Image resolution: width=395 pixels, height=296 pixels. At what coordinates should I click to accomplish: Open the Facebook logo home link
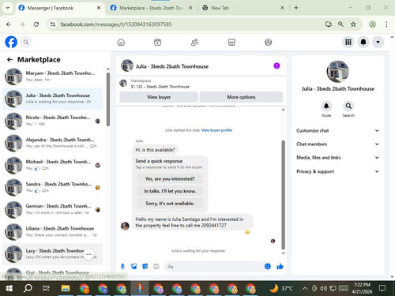click(x=11, y=42)
